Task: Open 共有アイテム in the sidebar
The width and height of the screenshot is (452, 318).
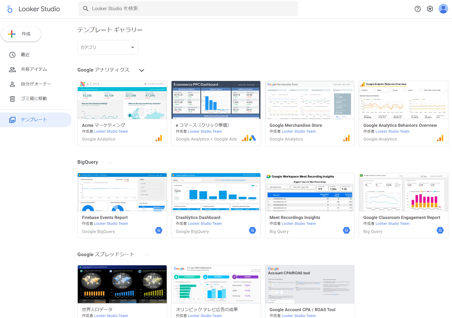Action: tap(36, 69)
